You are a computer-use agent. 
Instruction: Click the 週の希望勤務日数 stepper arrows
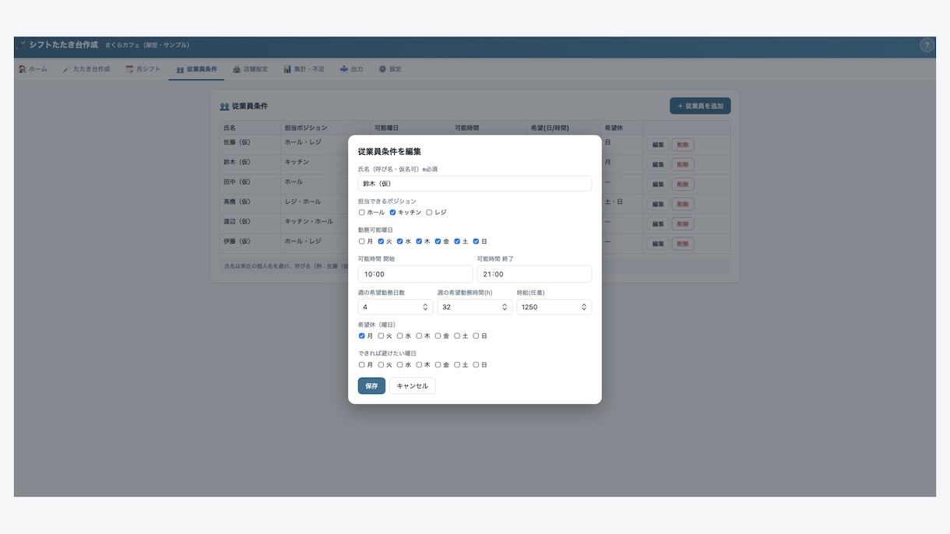coord(425,307)
